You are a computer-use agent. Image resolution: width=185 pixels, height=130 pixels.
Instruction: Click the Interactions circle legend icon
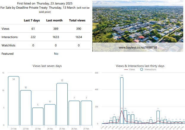142,69
